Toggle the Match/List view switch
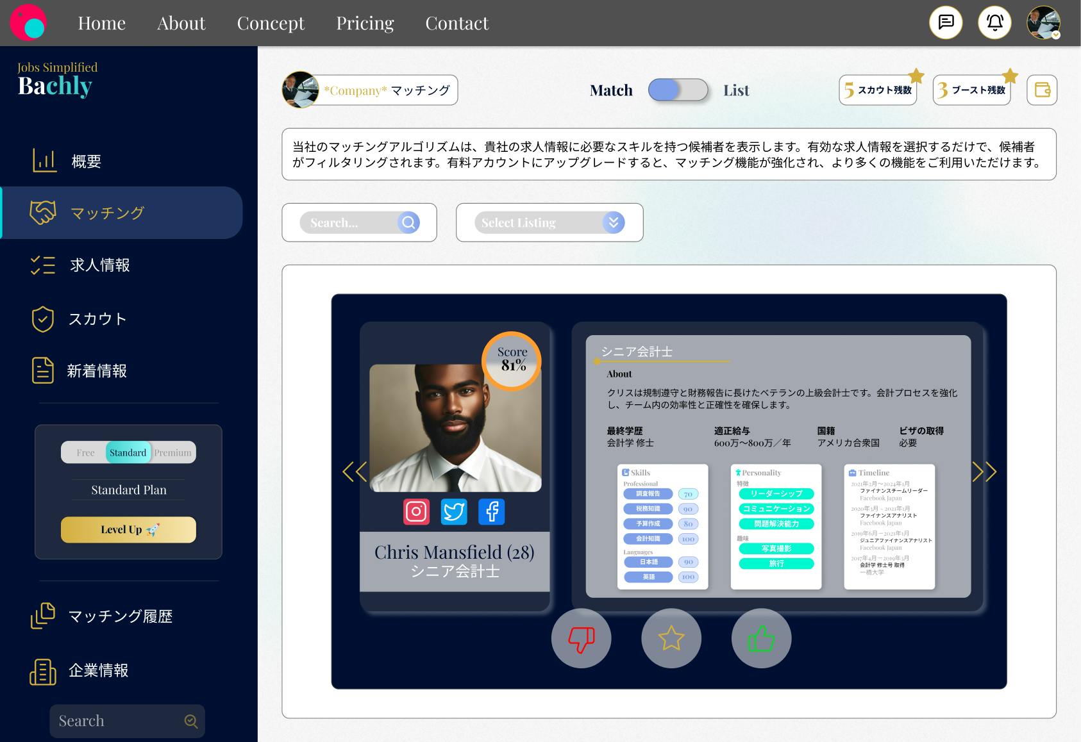 [x=678, y=90]
